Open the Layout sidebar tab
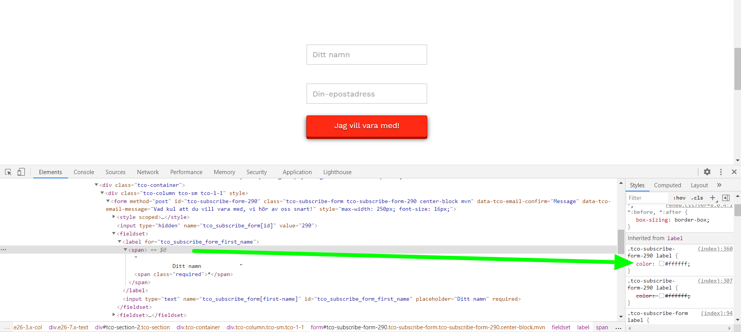The height and width of the screenshot is (332, 741). (699, 185)
